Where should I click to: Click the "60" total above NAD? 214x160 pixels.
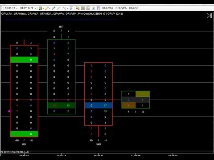[91, 140]
